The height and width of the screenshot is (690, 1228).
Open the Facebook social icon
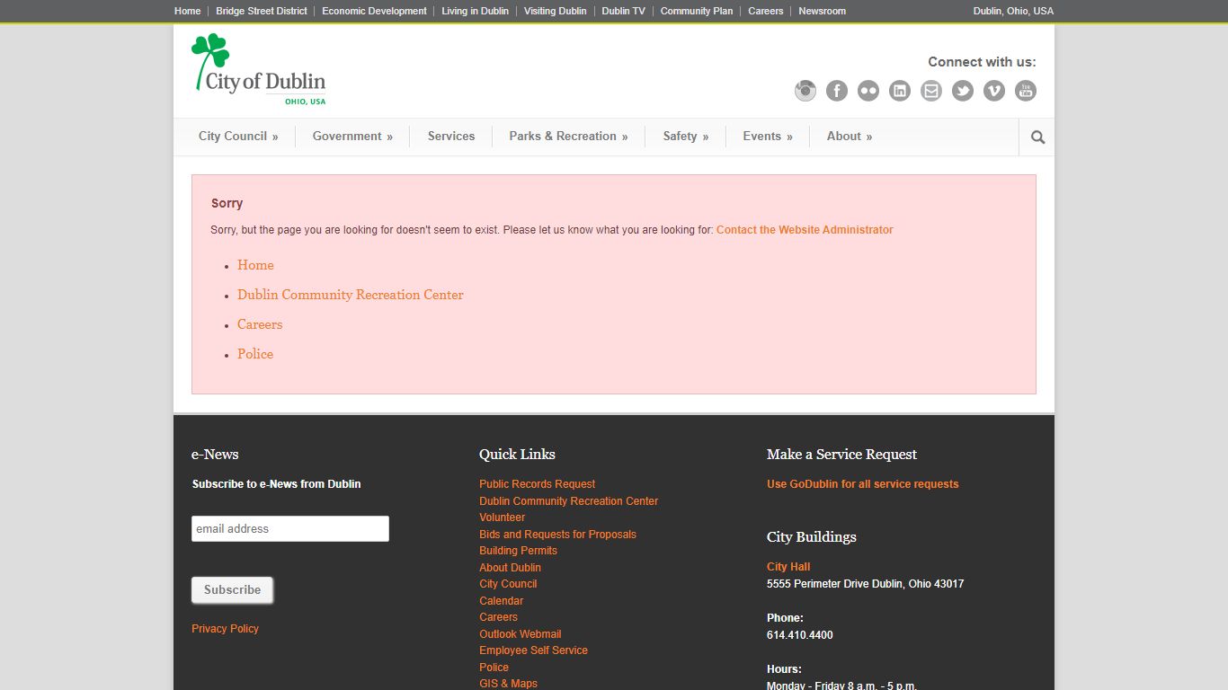point(837,91)
